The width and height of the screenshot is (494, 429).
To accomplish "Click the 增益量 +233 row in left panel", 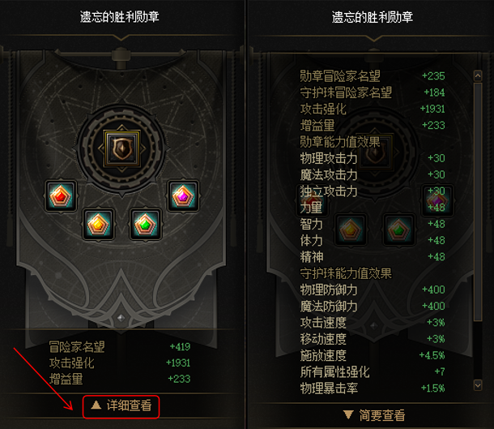I will pos(120,379).
